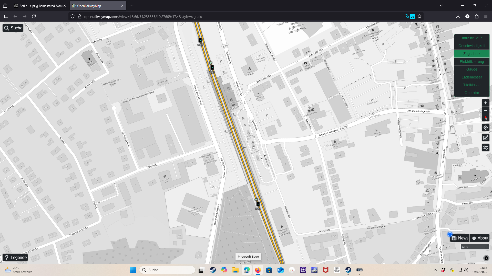The height and width of the screenshot is (276, 492).
Task: Open the Suche search panel
Action: (13, 28)
